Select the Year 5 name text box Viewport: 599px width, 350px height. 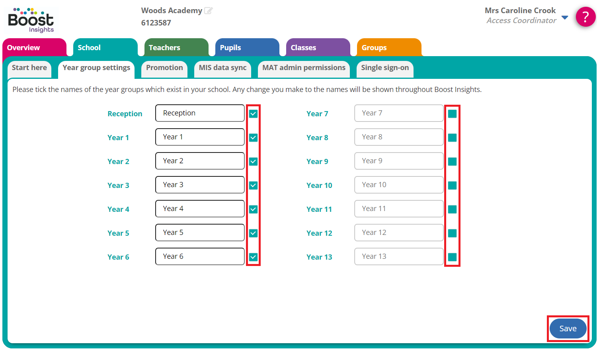200,233
